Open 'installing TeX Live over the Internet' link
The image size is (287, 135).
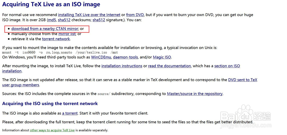pyautogui.click(x=89, y=15)
